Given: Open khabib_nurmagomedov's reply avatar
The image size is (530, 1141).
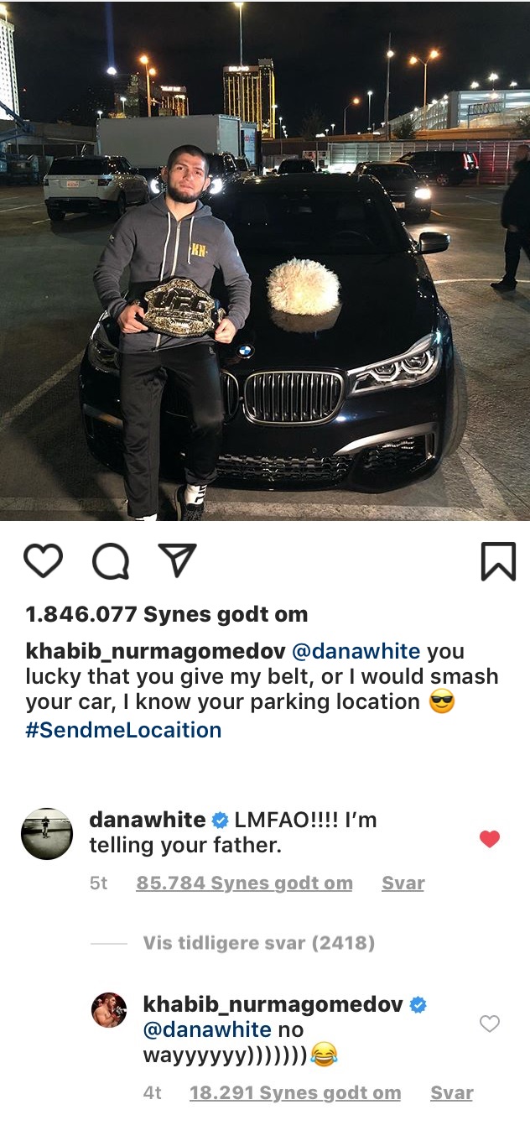Looking at the screenshot, I should coord(109,1010).
